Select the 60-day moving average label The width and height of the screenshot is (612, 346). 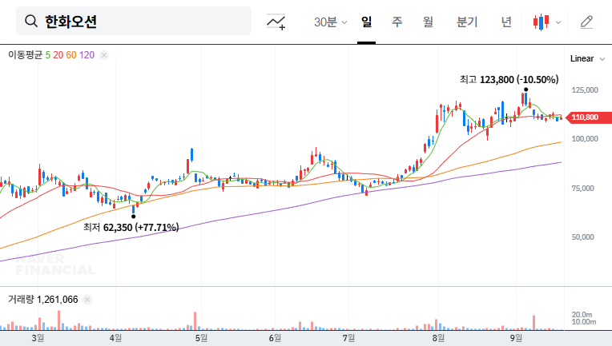(x=71, y=55)
